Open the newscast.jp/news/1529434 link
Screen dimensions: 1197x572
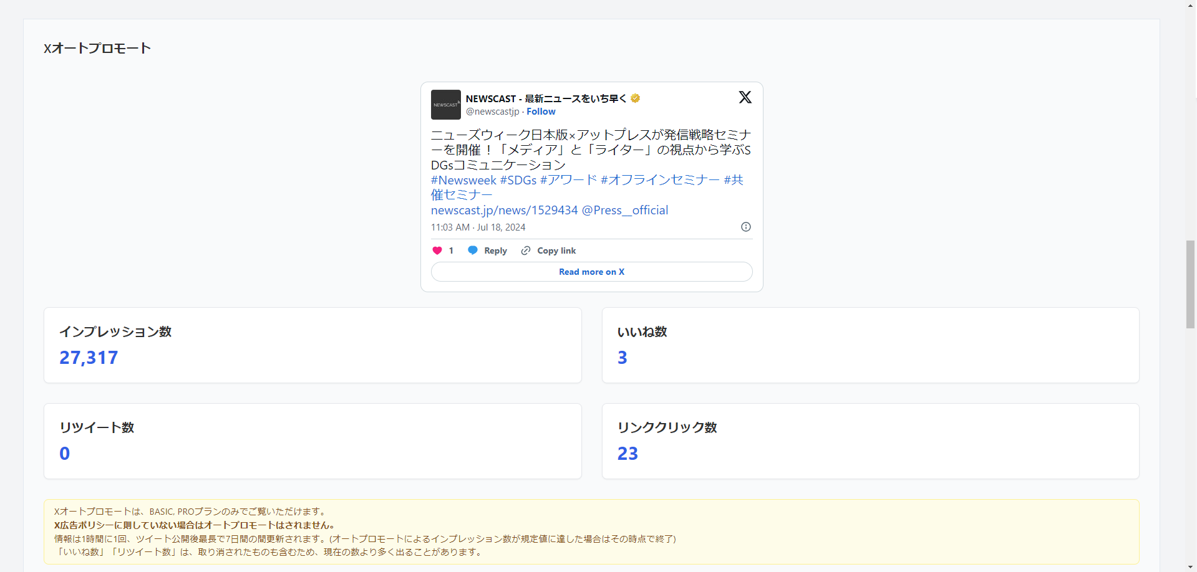(503, 210)
